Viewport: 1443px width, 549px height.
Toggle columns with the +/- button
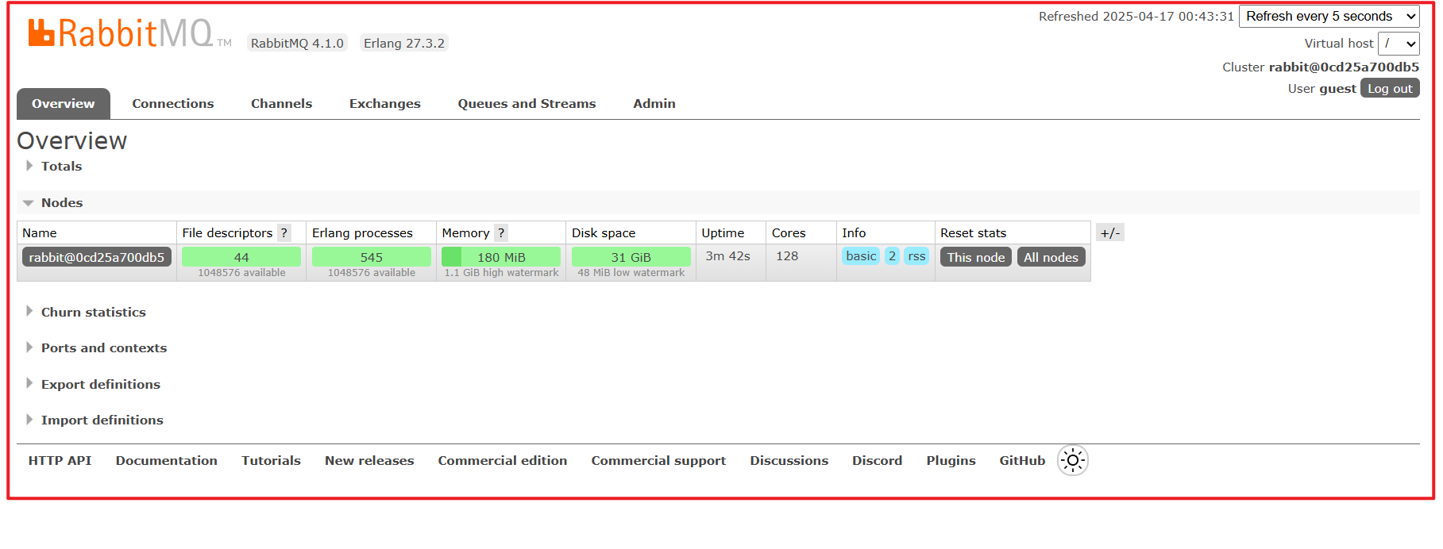pyautogui.click(x=1109, y=232)
